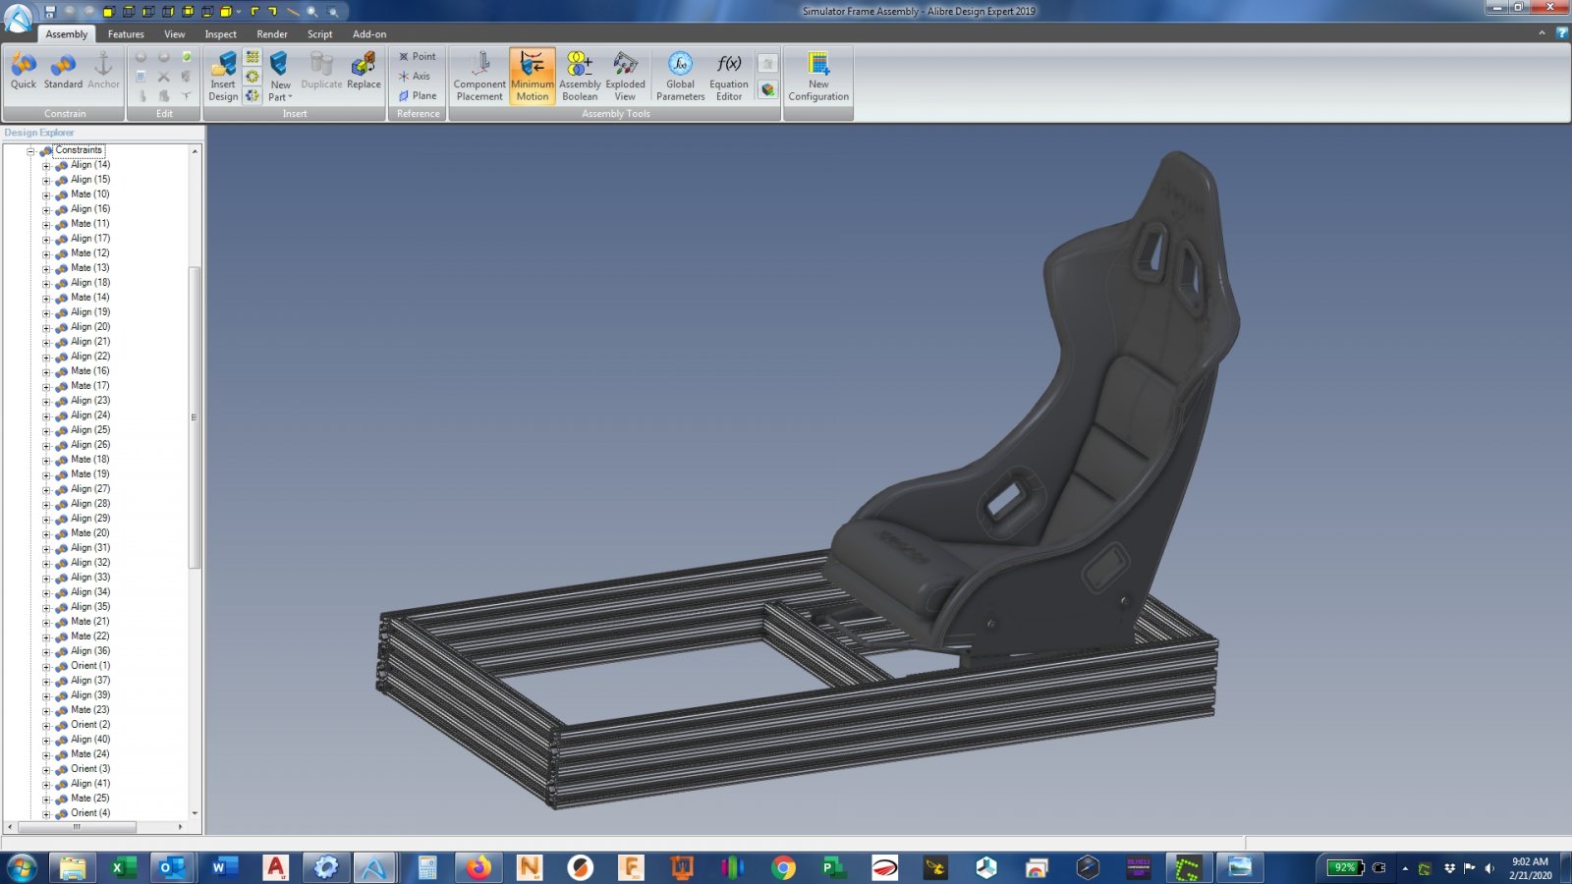The height and width of the screenshot is (884, 1572).
Task: Expand the Mate (18) constraint
Action: coord(46,461)
